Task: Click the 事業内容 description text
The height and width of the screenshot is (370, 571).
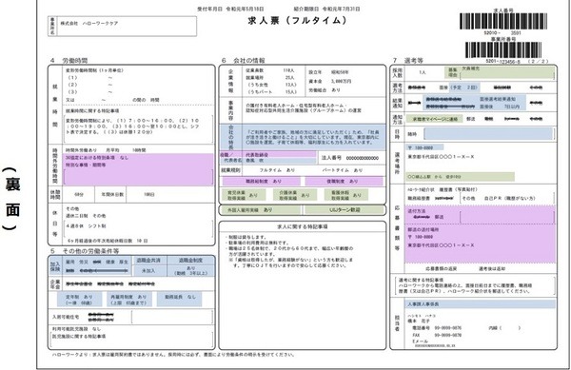Action: 303,107
